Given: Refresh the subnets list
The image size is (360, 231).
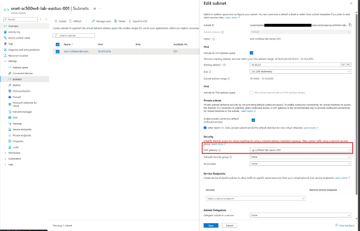Looking at the screenshot, I should pos(75,21).
